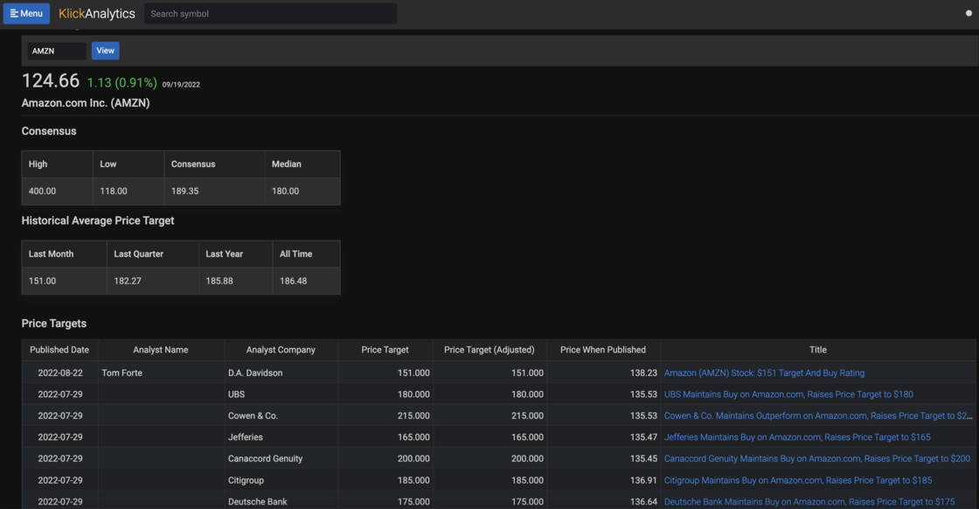The image size is (979, 509).
Task: Select Median value 180.00
Action: tap(285, 192)
